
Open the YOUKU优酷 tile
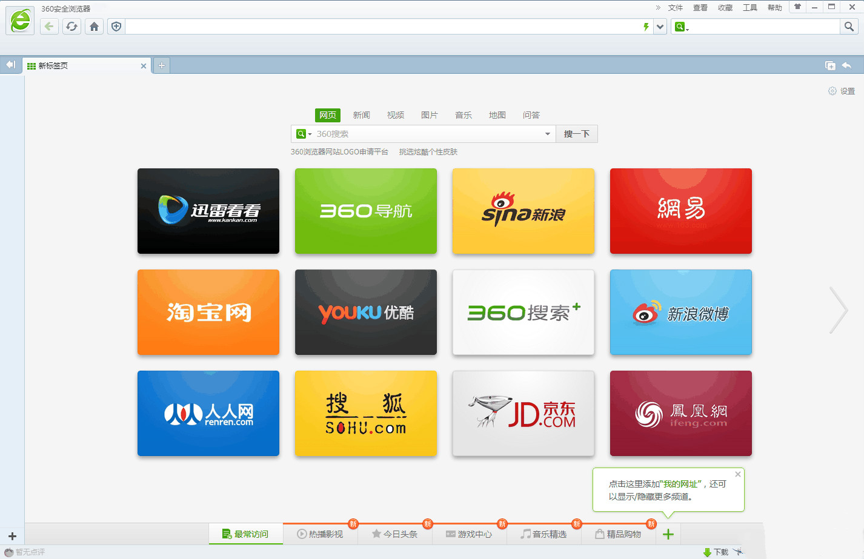click(366, 312)
